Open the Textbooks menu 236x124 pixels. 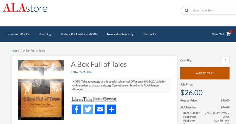pos(150,34)
